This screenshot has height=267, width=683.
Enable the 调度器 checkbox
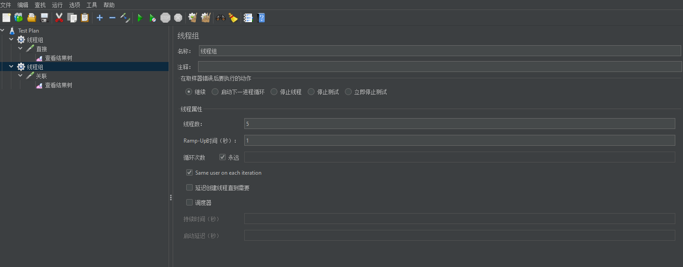(189, 202)
